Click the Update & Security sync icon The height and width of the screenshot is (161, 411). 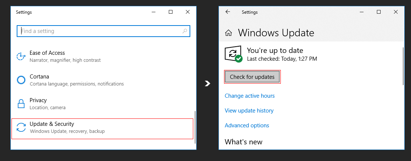tap(21, 127)
